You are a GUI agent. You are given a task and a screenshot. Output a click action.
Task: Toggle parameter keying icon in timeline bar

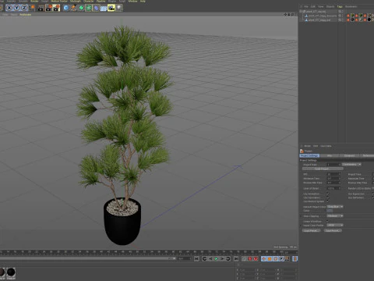pyautogui.click(x=281, y=258)
